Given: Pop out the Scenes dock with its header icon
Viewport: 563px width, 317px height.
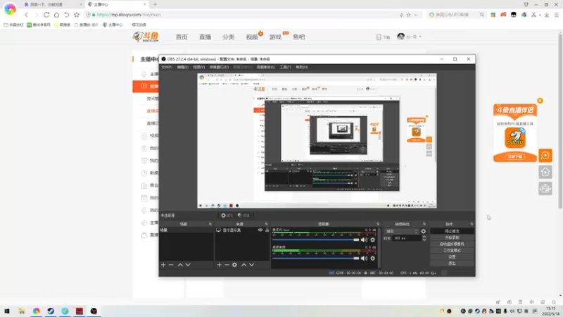Looking at the screenshot, I should tap(210, 224).
